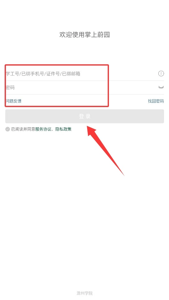169x300 pixels.
Task: Click the 欢迎使用掌上蔚园 welcome heading
Action: click(85, 35)
